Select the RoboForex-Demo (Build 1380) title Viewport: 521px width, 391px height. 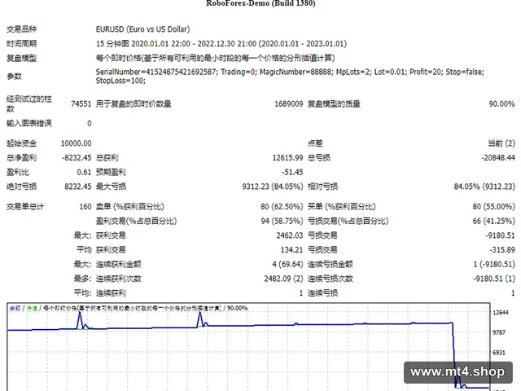pyautogui.click(x=260, y=3)
